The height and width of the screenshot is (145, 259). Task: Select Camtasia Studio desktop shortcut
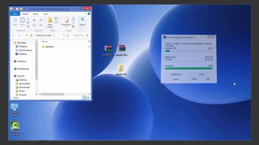click(x=15, y=128)
